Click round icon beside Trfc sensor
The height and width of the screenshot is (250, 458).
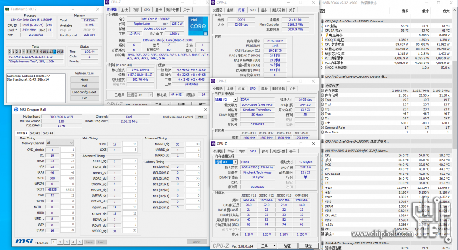[322, 123]
